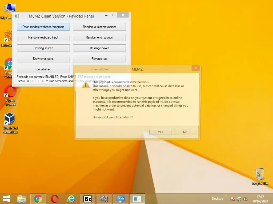The image size is (273, 204).
Task: Click the network status tray icon
Action: pos(239,199)
